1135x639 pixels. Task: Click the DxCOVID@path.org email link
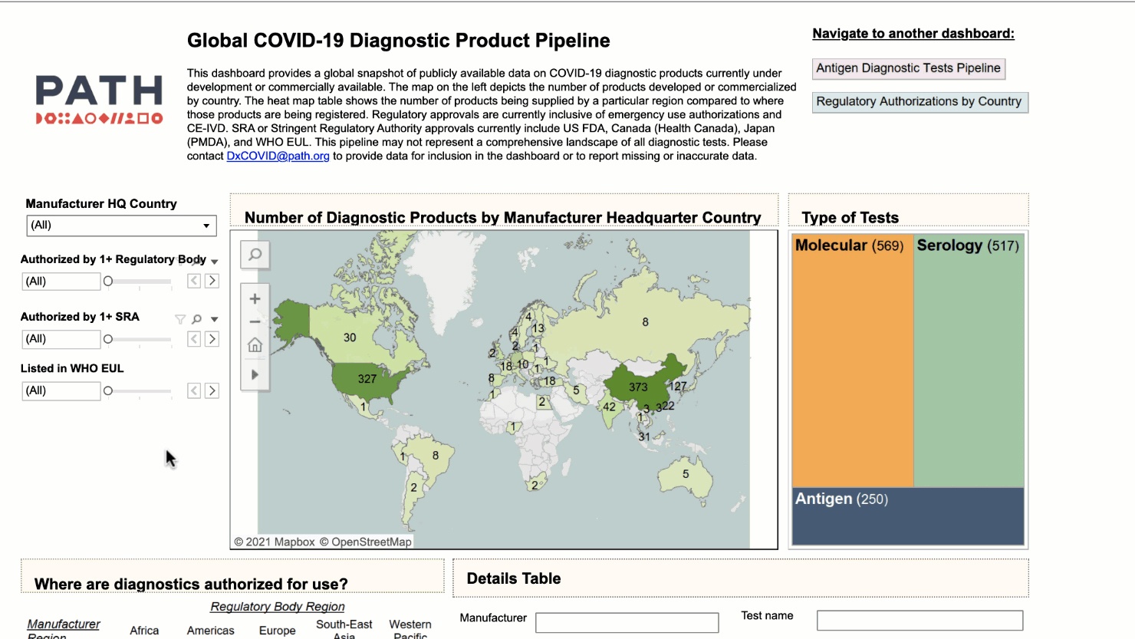pyautogui.click(x=278, y=156)
